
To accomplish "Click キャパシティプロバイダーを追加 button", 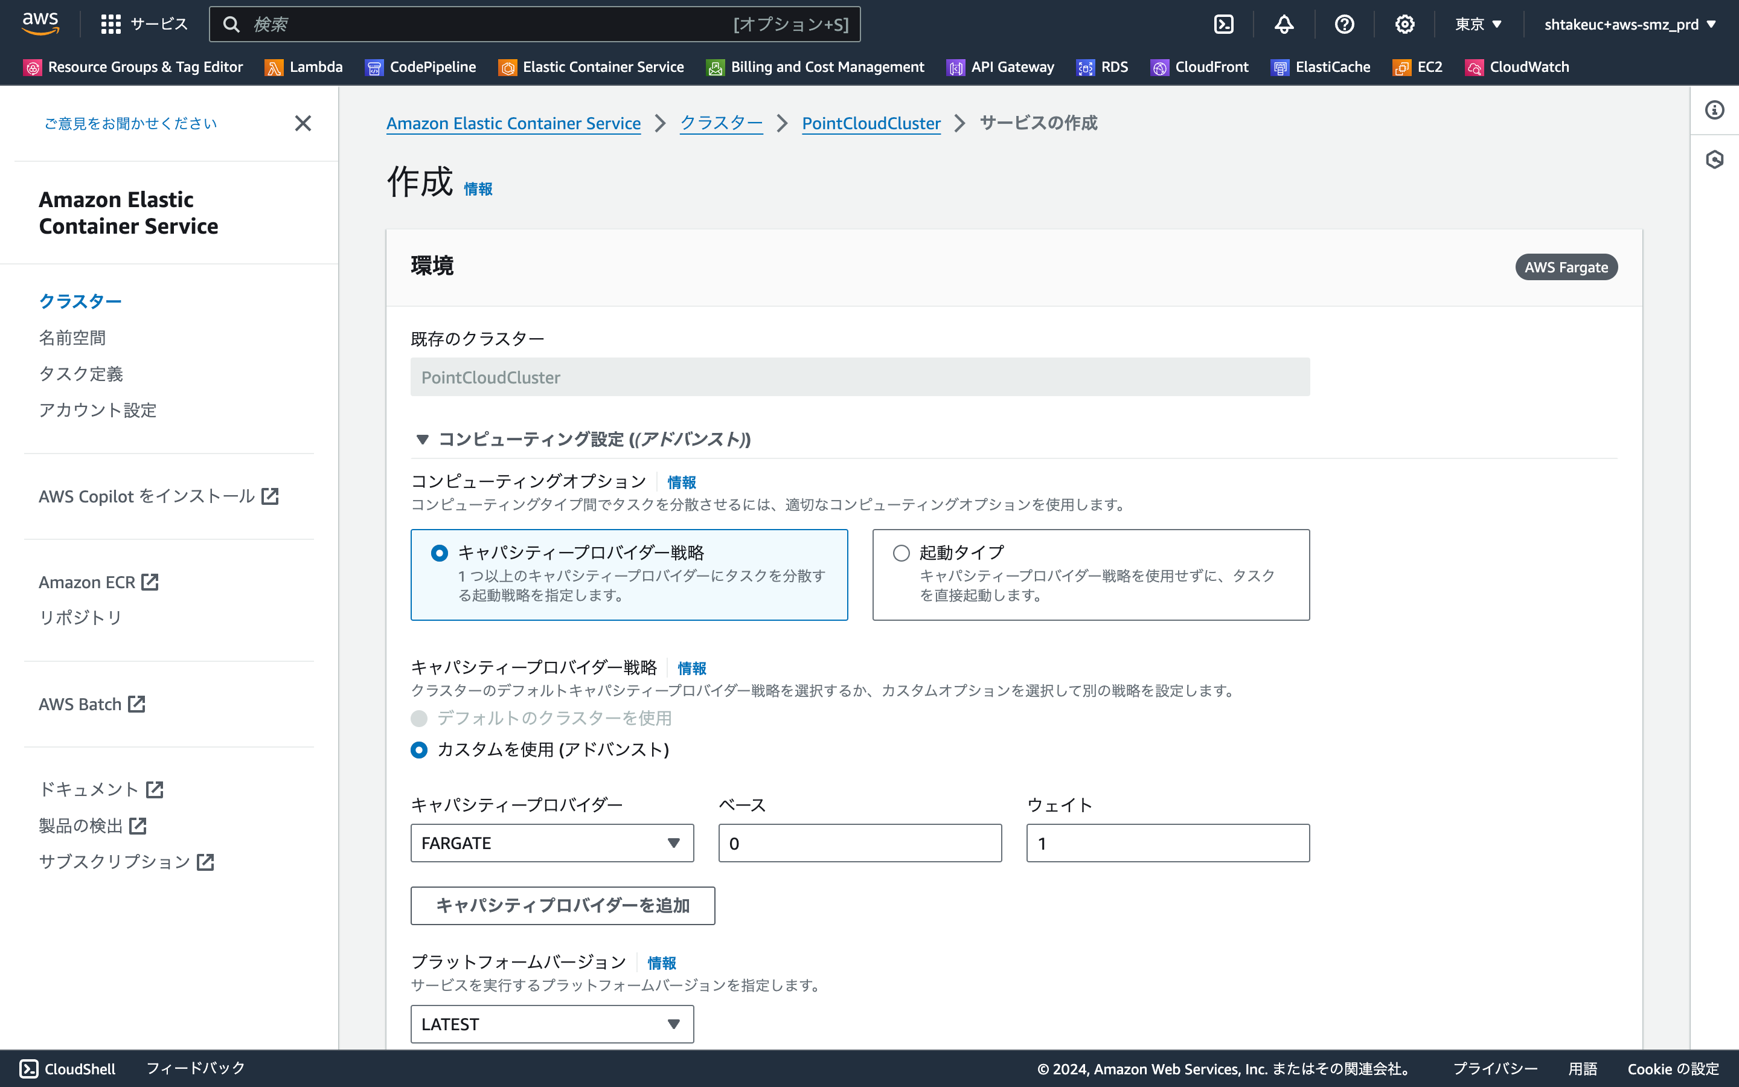I will [x=563, y=905].
